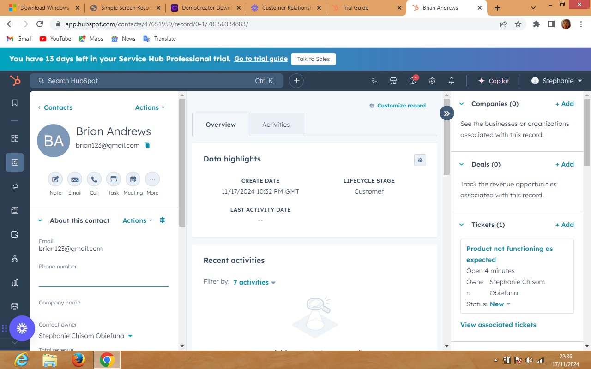Screen dimensions: 591x369
Task: Change the ticket status from New
Action: [500, 304]
